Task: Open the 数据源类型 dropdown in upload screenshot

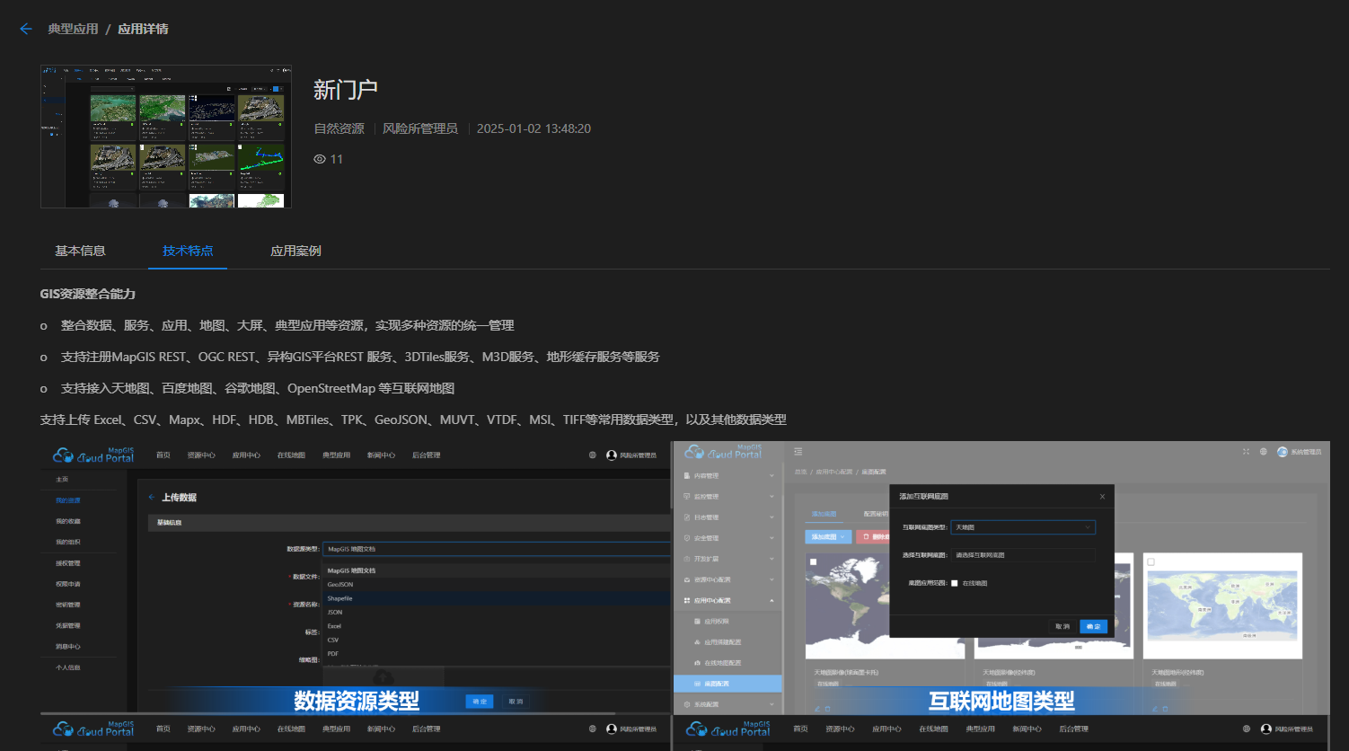Action: tap(497, 549)
